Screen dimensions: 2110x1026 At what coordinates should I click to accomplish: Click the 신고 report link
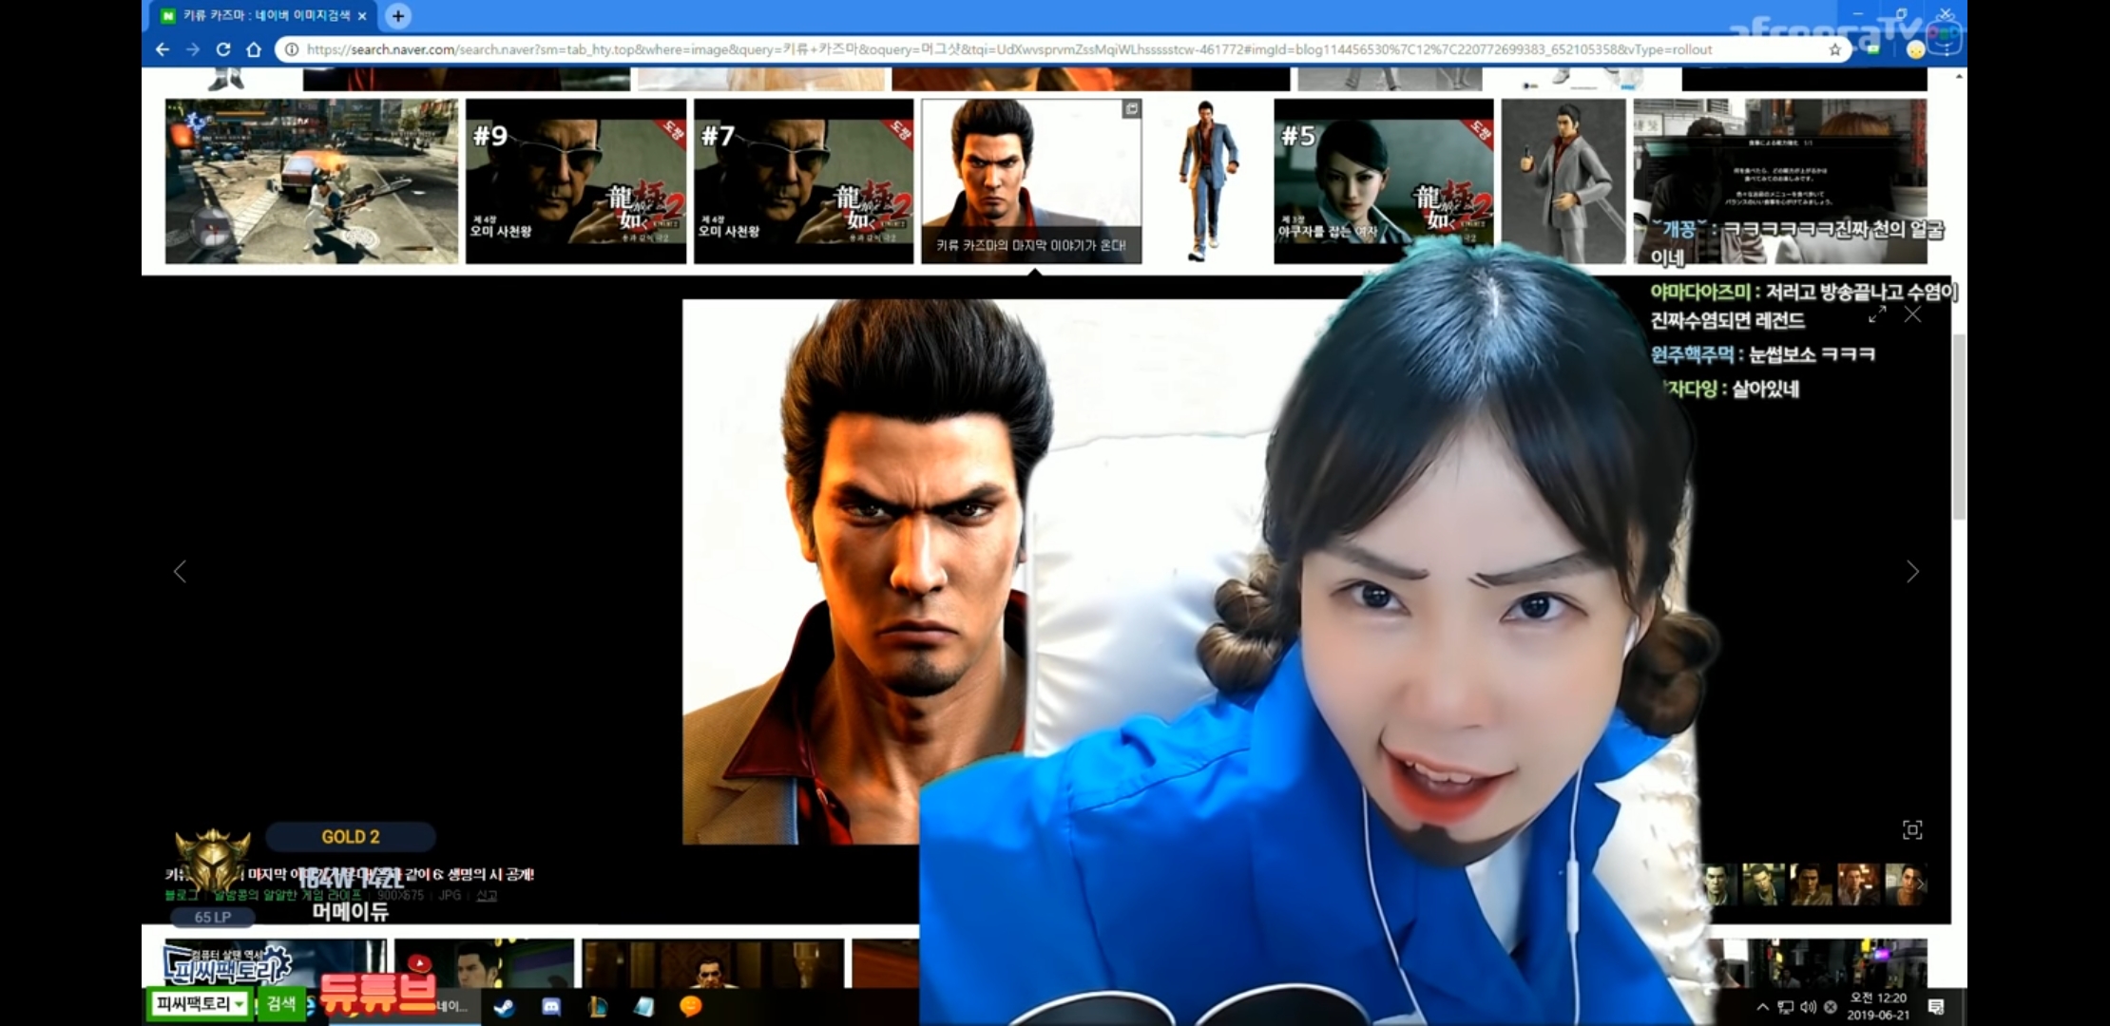(x=487, y=895)
